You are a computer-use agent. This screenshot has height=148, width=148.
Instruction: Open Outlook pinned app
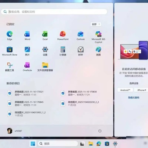[81, 36]
